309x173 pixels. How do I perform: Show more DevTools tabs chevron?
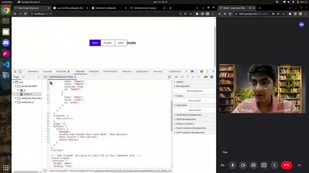(186, 72)
